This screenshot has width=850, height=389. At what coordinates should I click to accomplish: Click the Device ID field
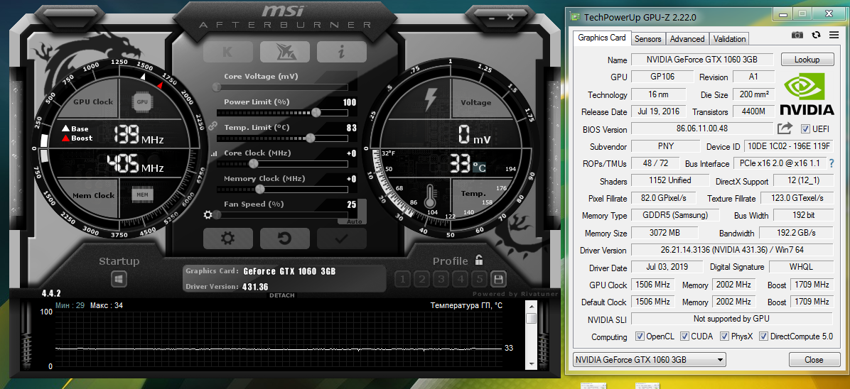788,146
